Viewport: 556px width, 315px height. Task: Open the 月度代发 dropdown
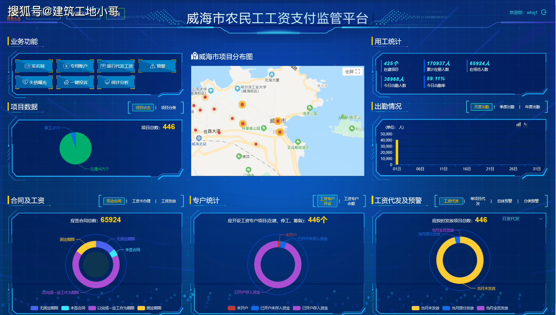[x=522, y=219]
